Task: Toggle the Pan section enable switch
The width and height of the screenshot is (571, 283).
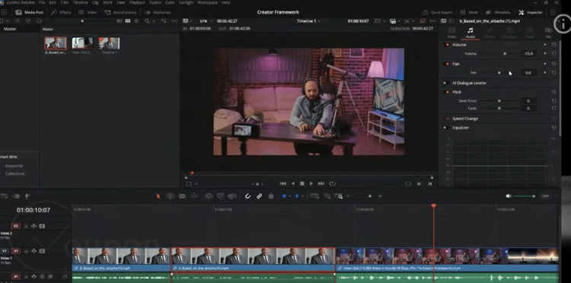Action: tap(447, 64)
